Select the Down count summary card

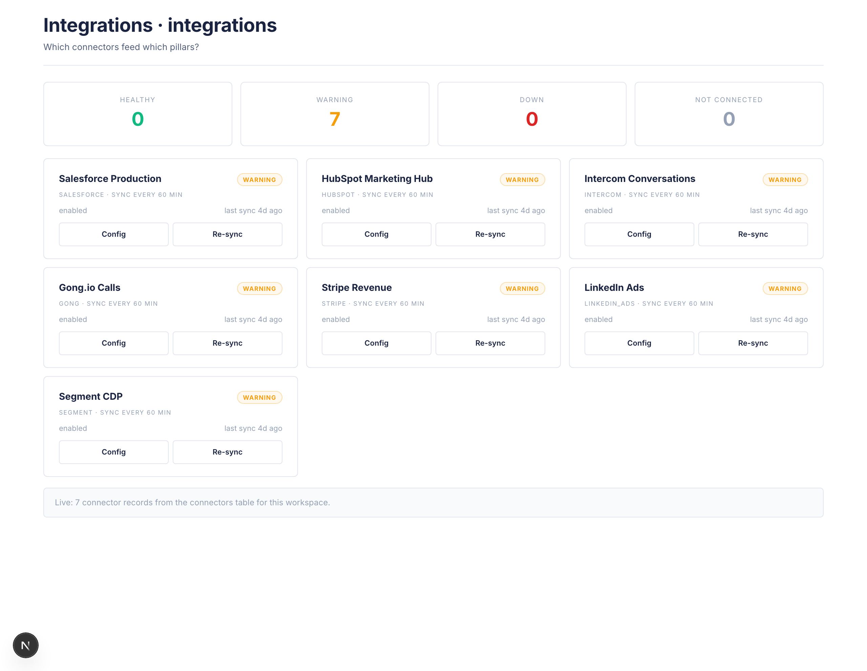point(532,114)
